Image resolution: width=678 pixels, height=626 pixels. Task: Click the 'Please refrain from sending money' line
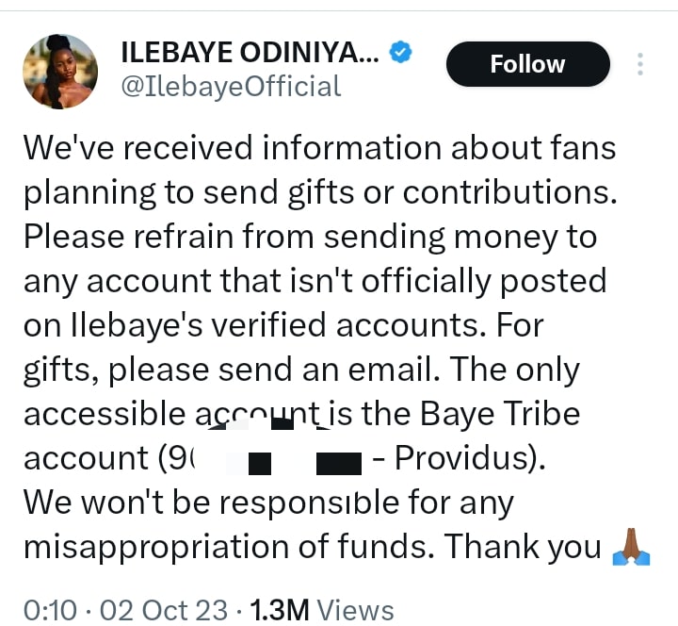310,237
